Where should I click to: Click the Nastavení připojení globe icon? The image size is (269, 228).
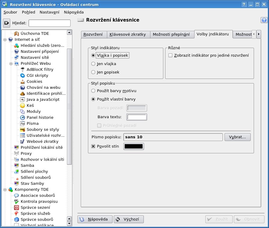point(17,51)
